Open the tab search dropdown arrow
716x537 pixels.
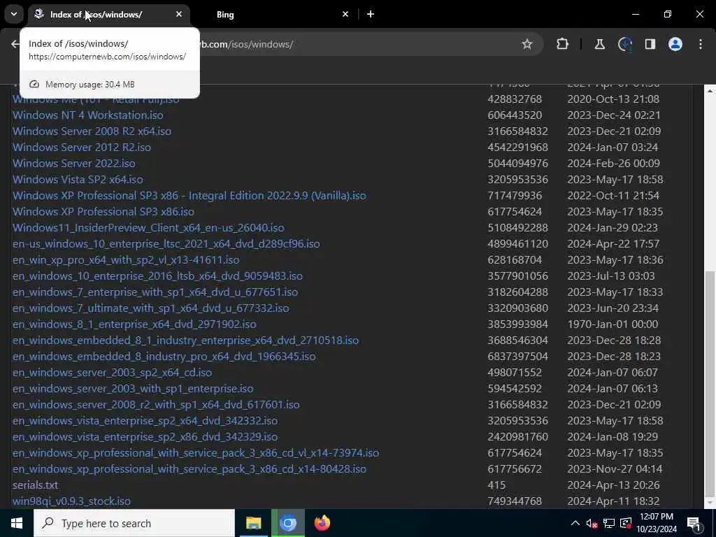point(14,14)
